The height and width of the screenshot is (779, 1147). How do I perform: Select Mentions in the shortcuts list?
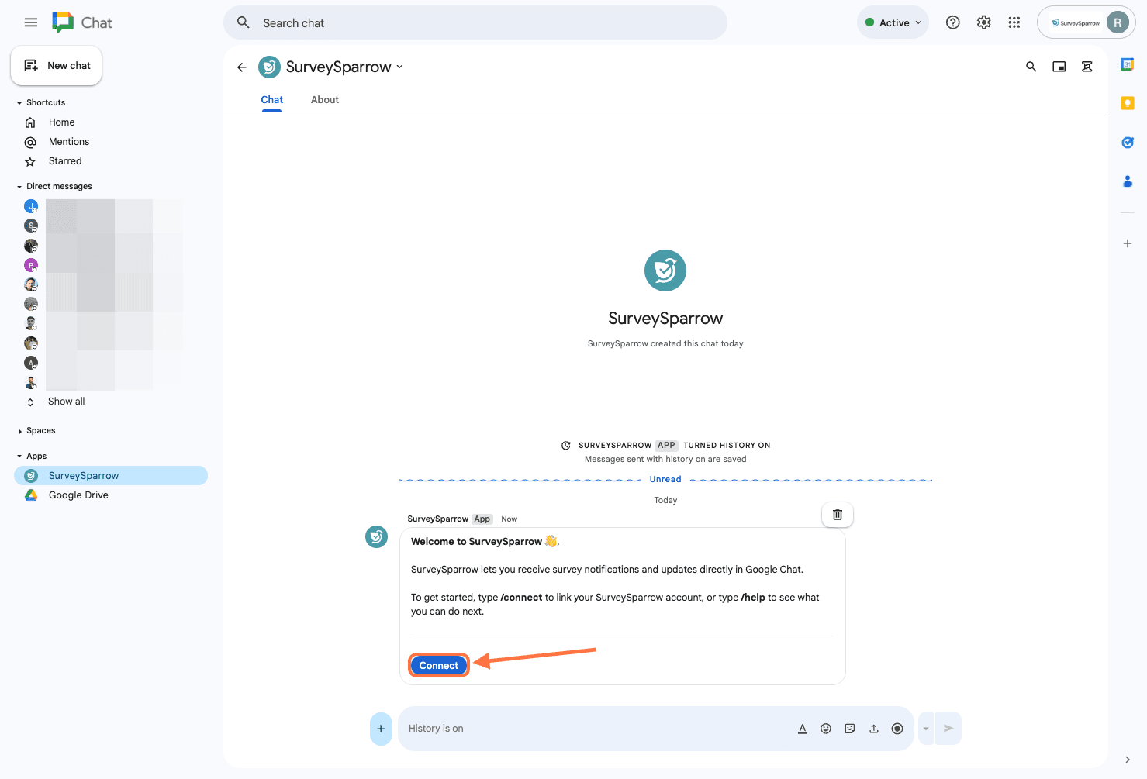(69, 142)
